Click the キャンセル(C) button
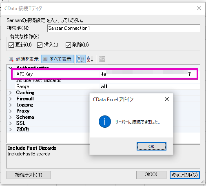 pyautogui.click(x=185, y=175)
